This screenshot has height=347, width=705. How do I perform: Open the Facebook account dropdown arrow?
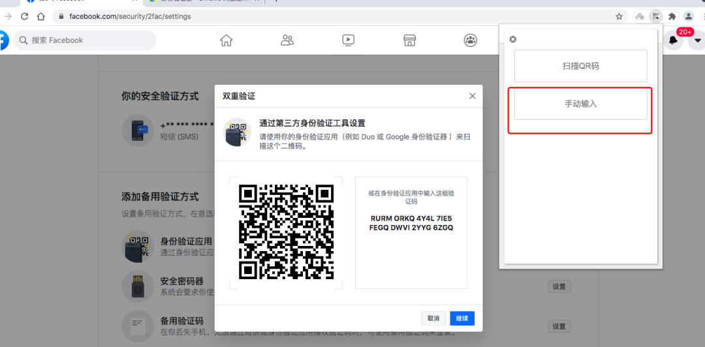pos(697,40)
